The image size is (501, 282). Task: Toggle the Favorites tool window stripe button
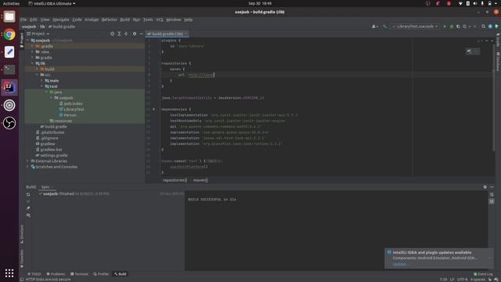click(x=22, y=259)
